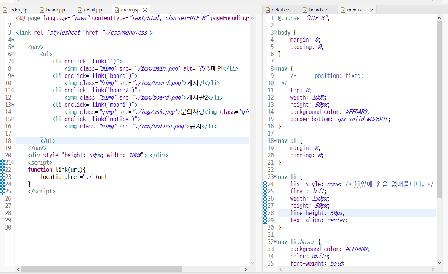The height and width of the screenshot is (274, 448).
Task: Select the menu.css editor tab
Action: [357, 10]
